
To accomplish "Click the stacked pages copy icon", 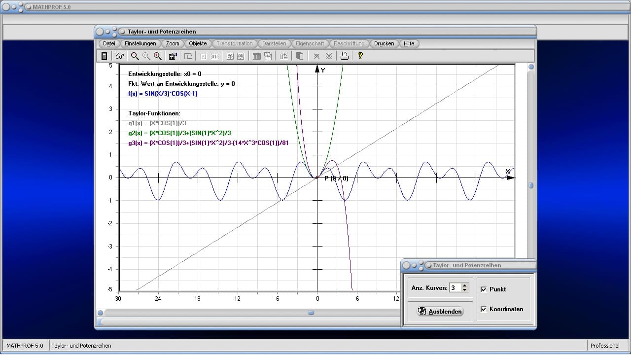I will (299, 56).
